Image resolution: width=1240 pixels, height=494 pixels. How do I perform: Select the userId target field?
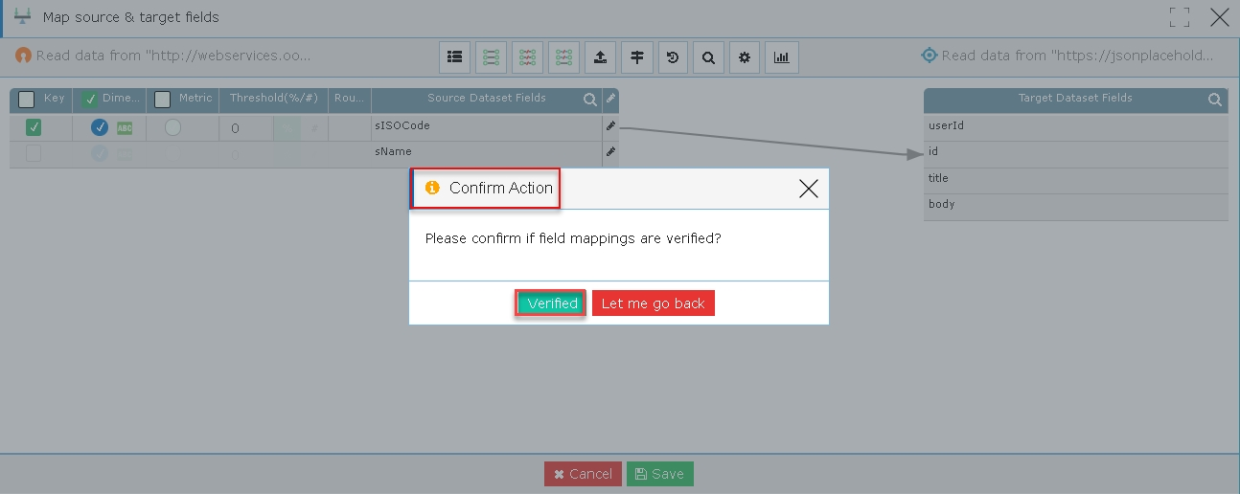pos(1075,125)
